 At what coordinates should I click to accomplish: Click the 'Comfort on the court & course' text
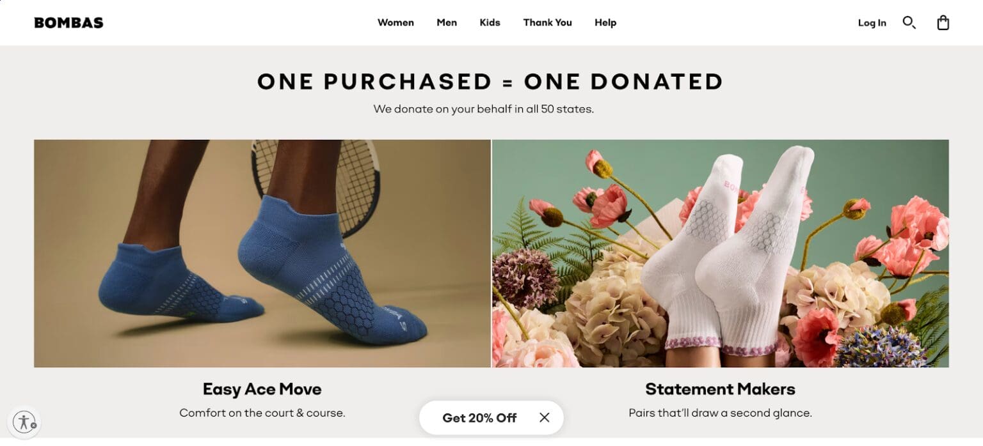pos(262,412)
